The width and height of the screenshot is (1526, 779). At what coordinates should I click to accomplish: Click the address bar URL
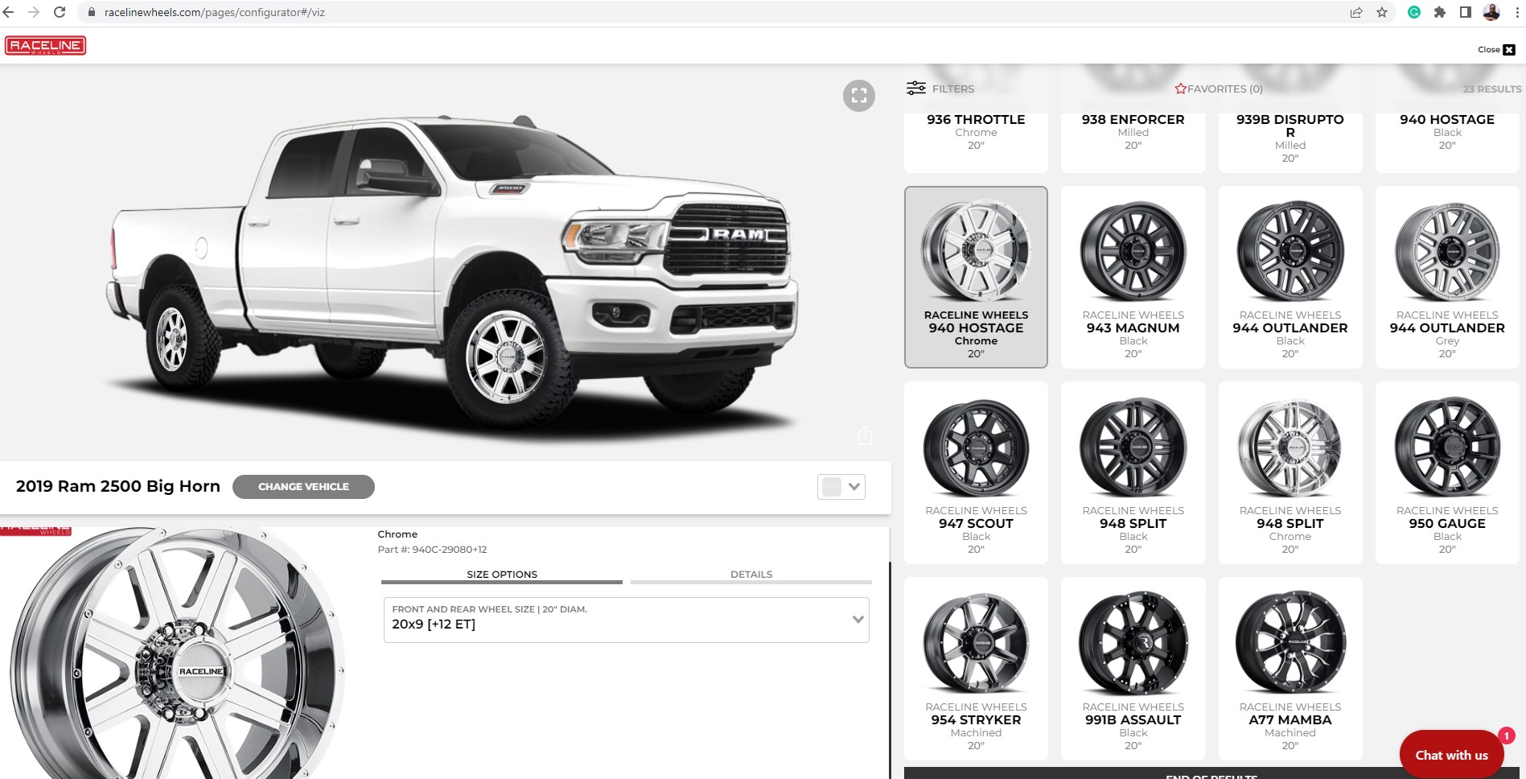coord(215,13)
